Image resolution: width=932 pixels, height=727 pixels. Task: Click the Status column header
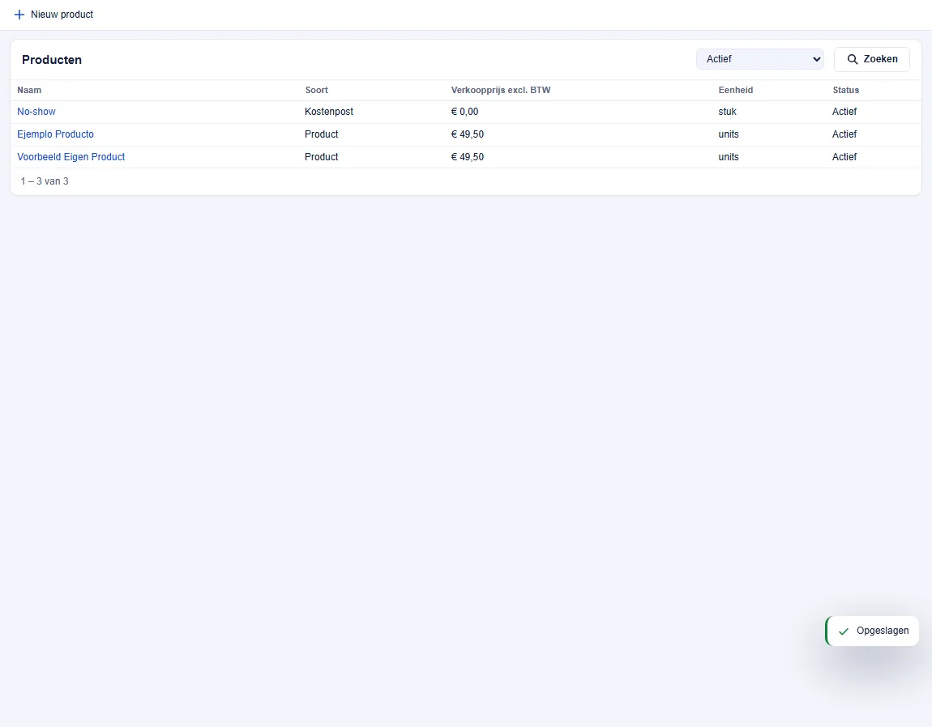(x=845, y=91)
